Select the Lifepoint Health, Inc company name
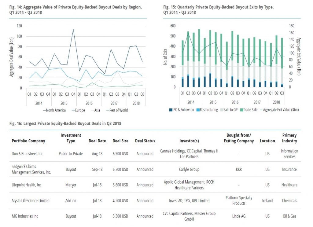Screen dimensions: 313x227 click(27, 185)
